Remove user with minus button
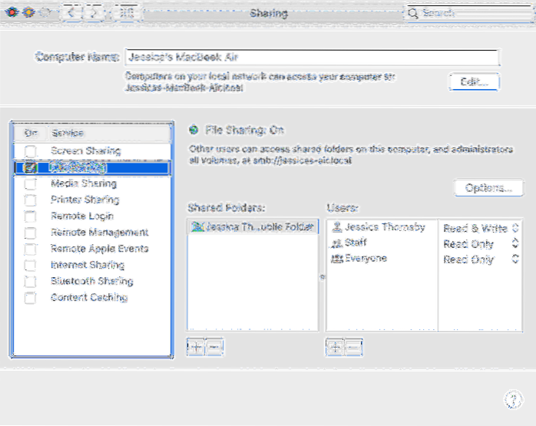Screen dimensions: 536x426 click(x=353, y=347)
